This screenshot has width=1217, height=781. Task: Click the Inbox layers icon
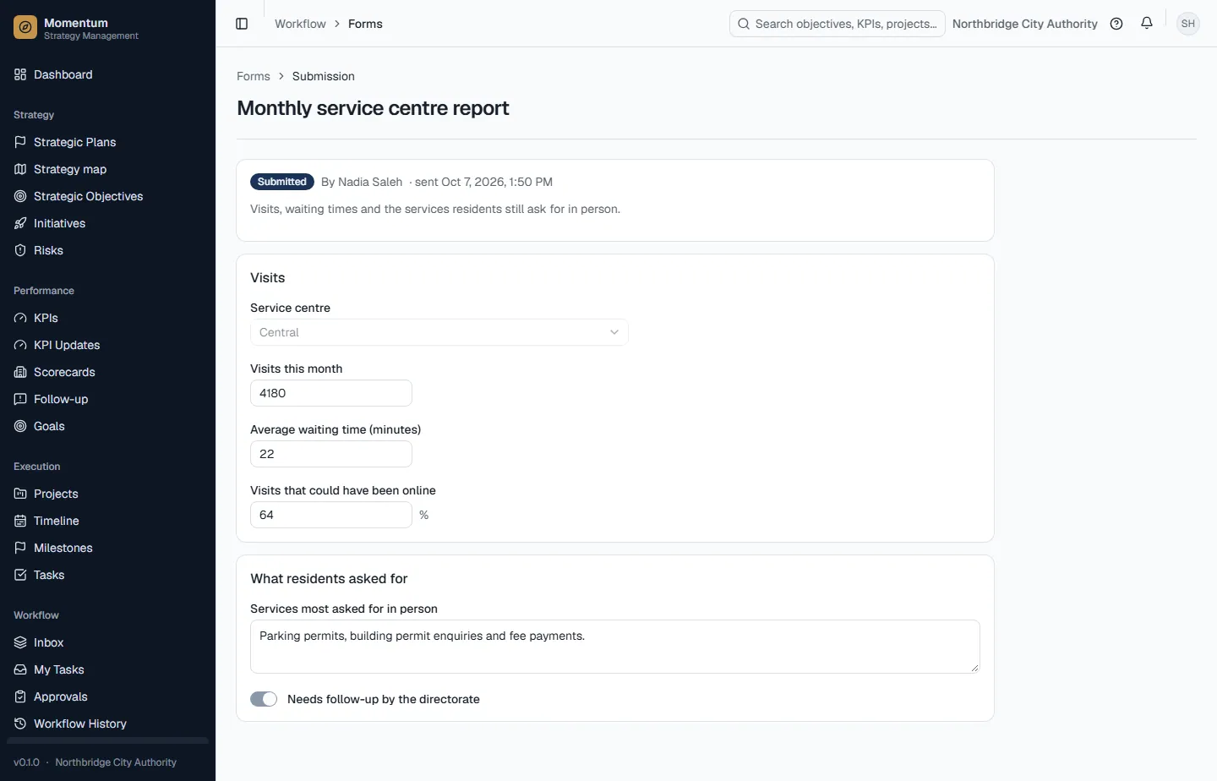point(20,642)
